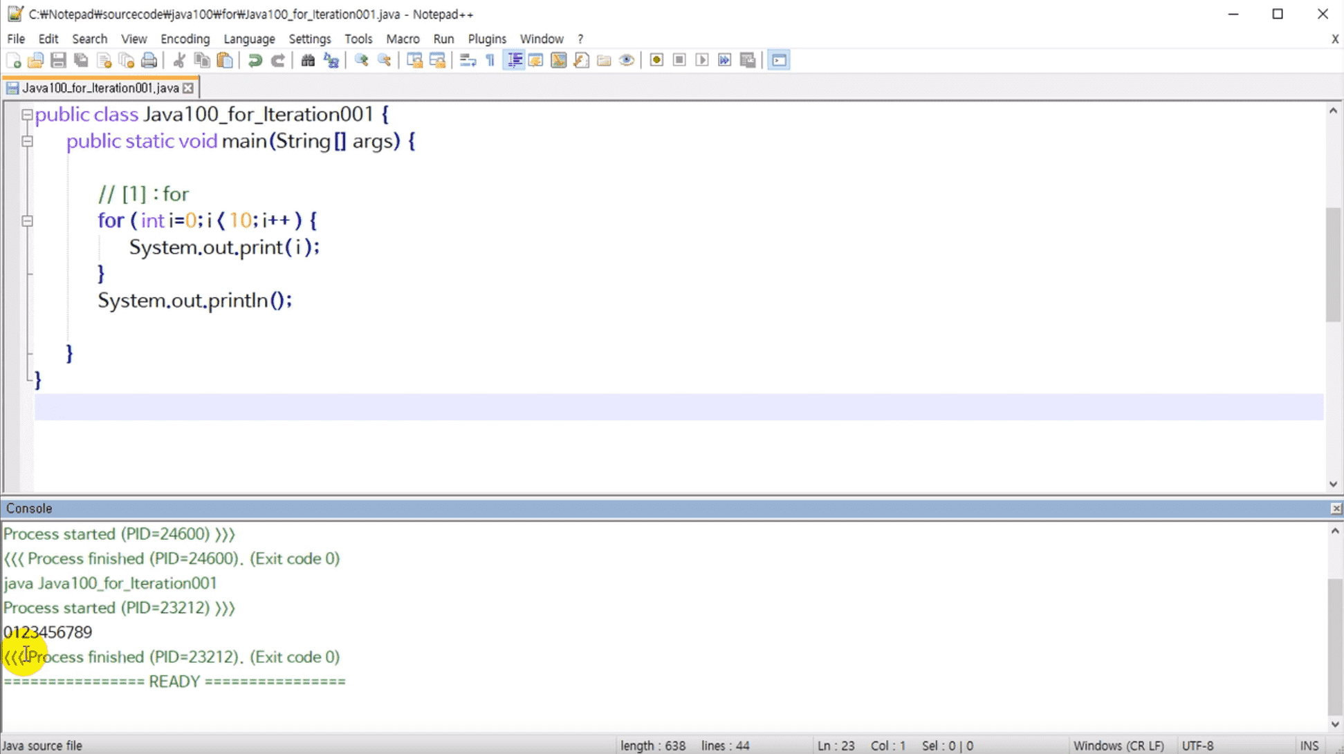Open Find with the binoculars icon
This screenshot has height=754, width=1344.
coord(308,60)
